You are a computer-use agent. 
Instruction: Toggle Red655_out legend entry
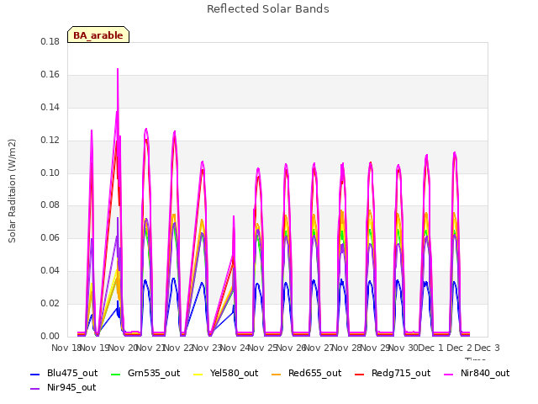click(x=306, y=374)
